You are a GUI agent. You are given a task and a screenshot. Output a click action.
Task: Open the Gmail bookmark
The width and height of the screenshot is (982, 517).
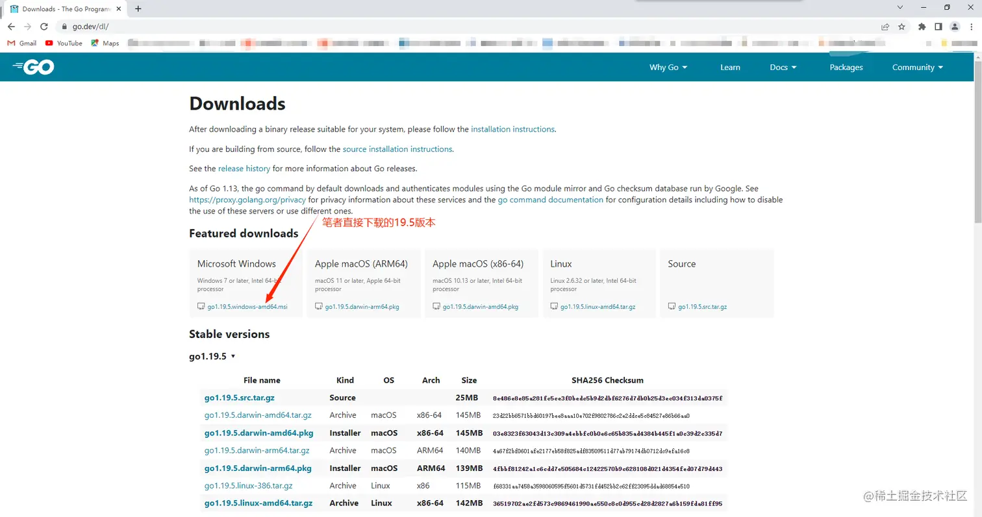pyautogui.click(x=21, y=43)
